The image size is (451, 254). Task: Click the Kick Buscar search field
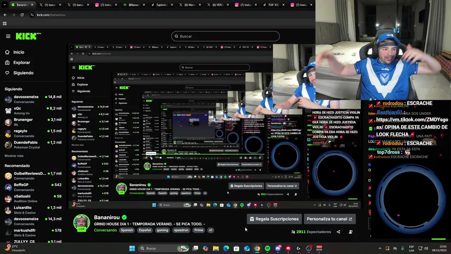pos(225,36)
